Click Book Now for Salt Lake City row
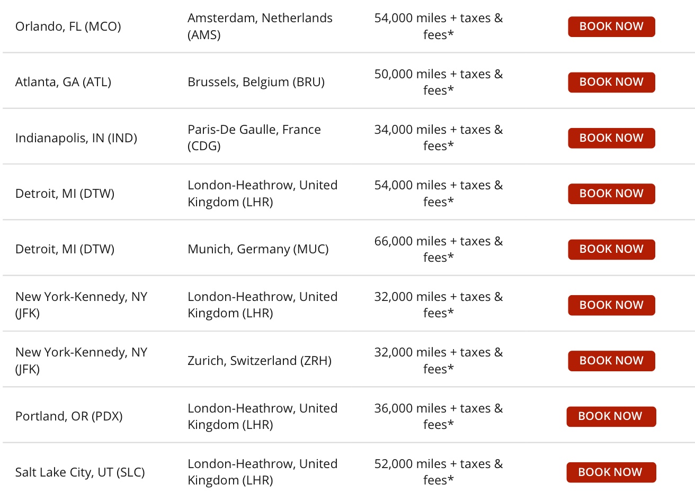This screenshot has height=494, width=695. [611, 472]
